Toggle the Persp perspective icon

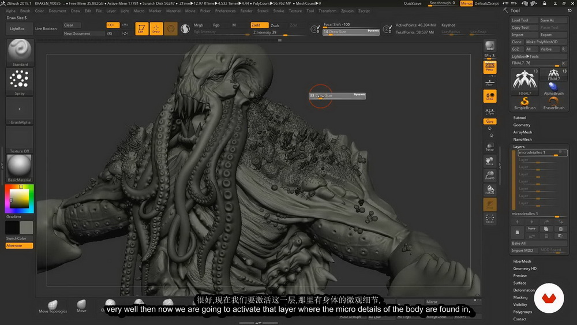pos(490,67)
